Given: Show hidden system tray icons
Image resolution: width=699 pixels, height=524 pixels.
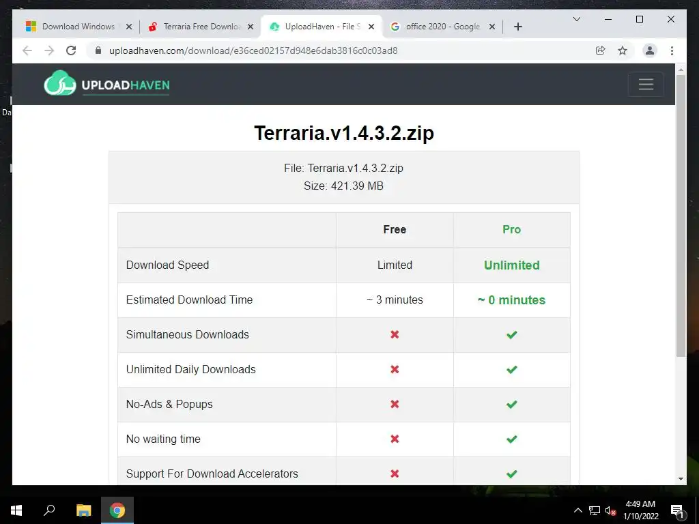Looking at the screenshot, I should coord(577,510).
